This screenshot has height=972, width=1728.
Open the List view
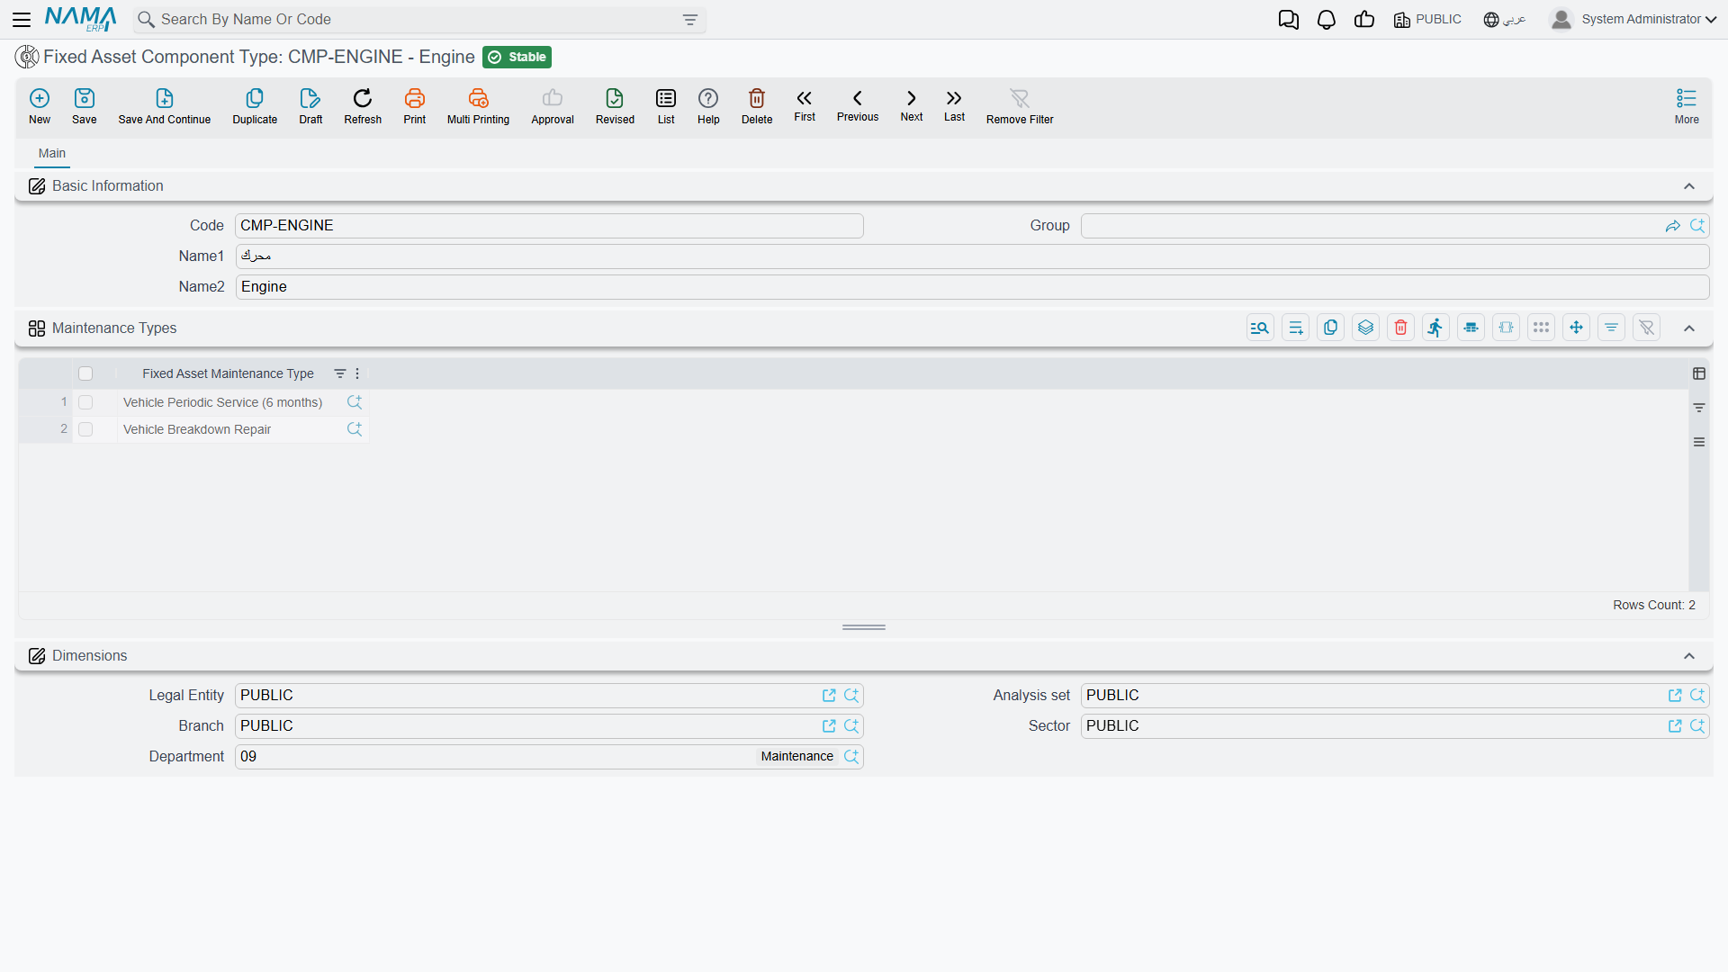[666, 106]
